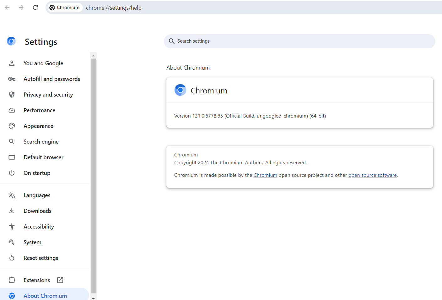The width and height of the screenshot is (442, 300).
Task: Click the Extensions external link icon
Action: pos(60,280)
